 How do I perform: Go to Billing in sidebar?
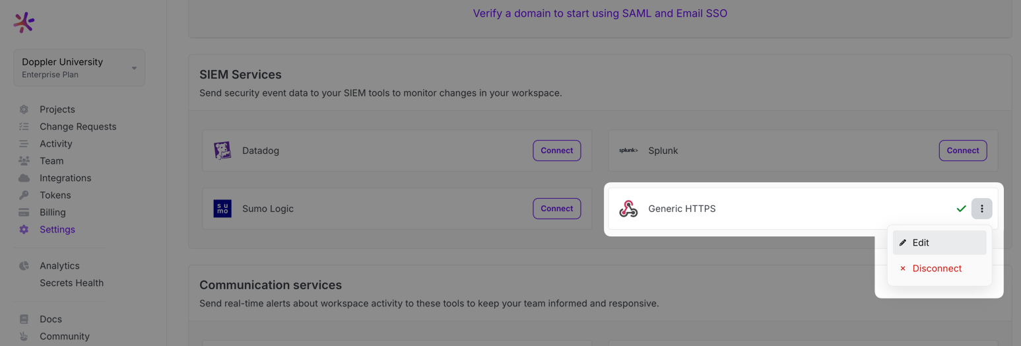[x=53, y=213]
